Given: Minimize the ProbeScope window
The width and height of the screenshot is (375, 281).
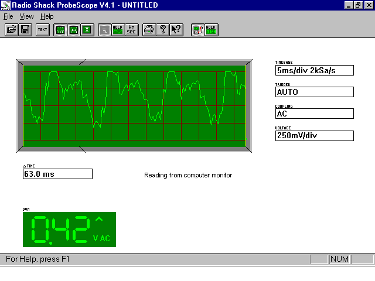Looking at the screenshot, I should (x=349, y=5).
